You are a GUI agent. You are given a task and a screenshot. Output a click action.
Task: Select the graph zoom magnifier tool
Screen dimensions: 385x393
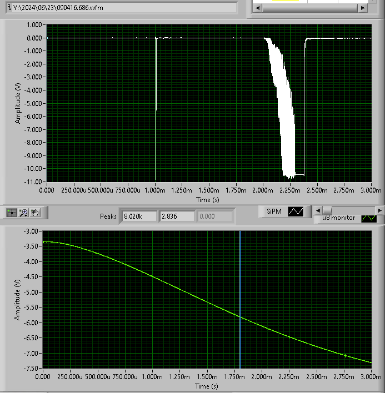point(24,213)
